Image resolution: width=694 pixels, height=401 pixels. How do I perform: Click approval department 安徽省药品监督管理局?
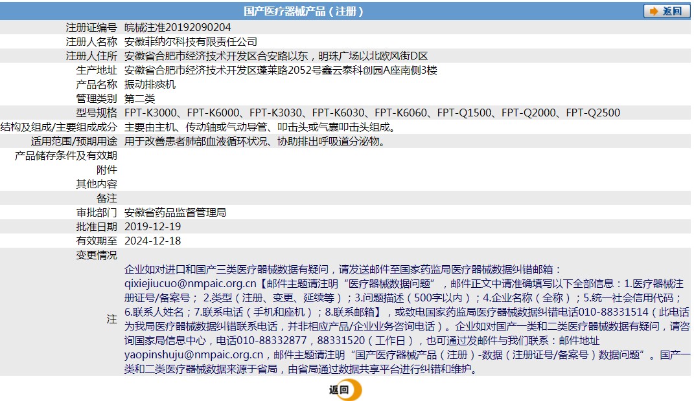pyautogui.click(x=175, y=212)
